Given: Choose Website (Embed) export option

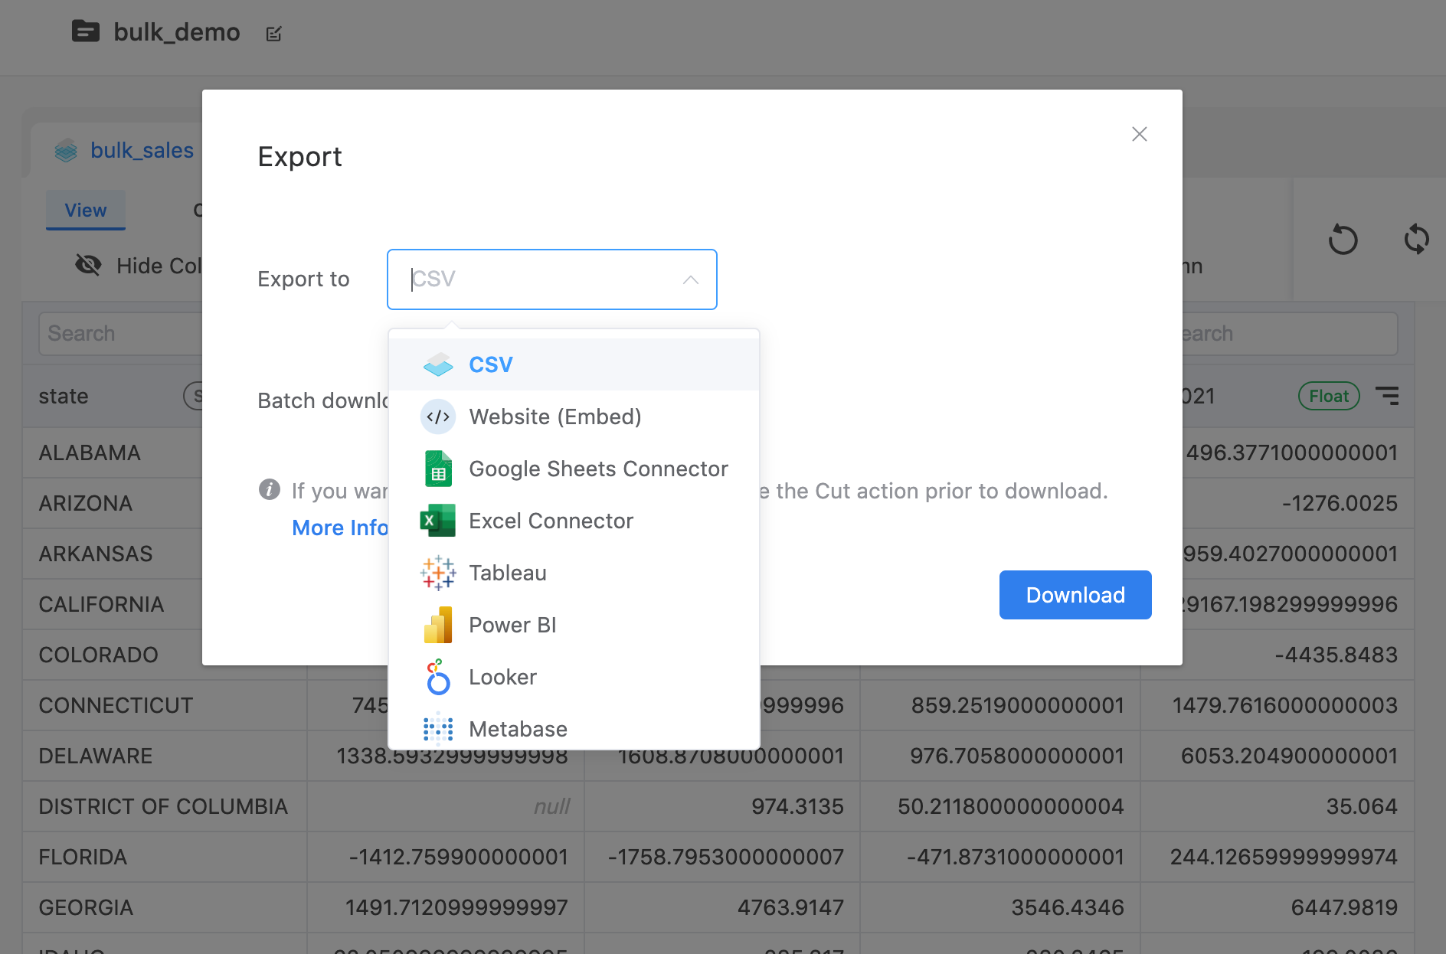Looking at the screenshot, I should (x=574, y=417).
